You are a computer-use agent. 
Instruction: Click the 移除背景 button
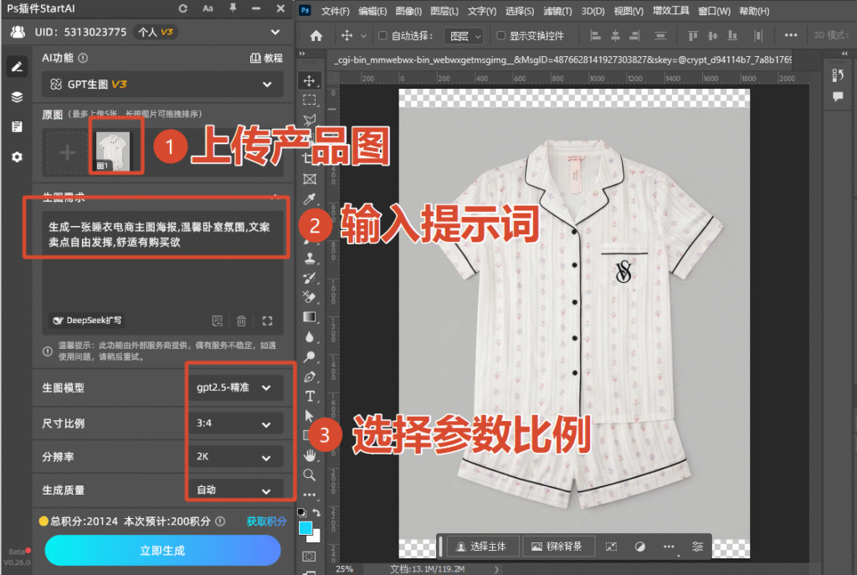557,547
